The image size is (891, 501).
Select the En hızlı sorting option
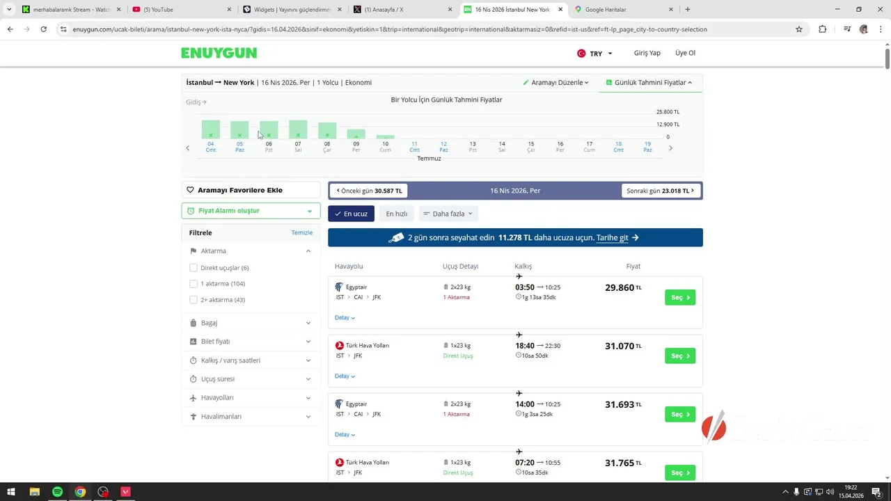(x=397, y=214)
